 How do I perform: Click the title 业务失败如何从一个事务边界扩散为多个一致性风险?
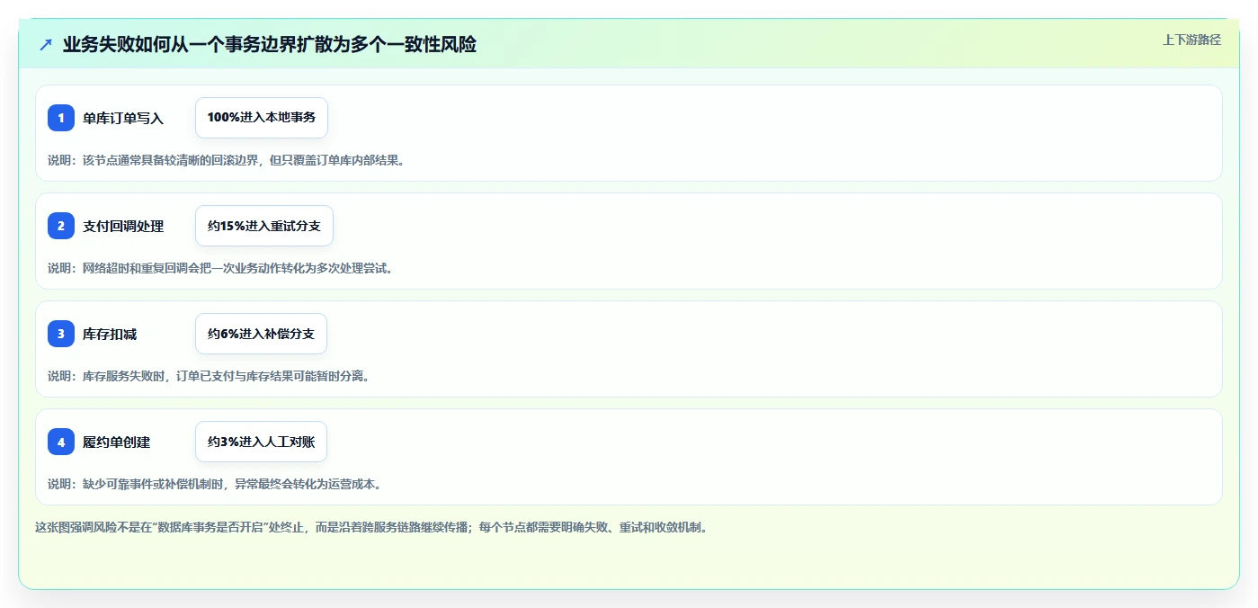click(x=269, y=44)
